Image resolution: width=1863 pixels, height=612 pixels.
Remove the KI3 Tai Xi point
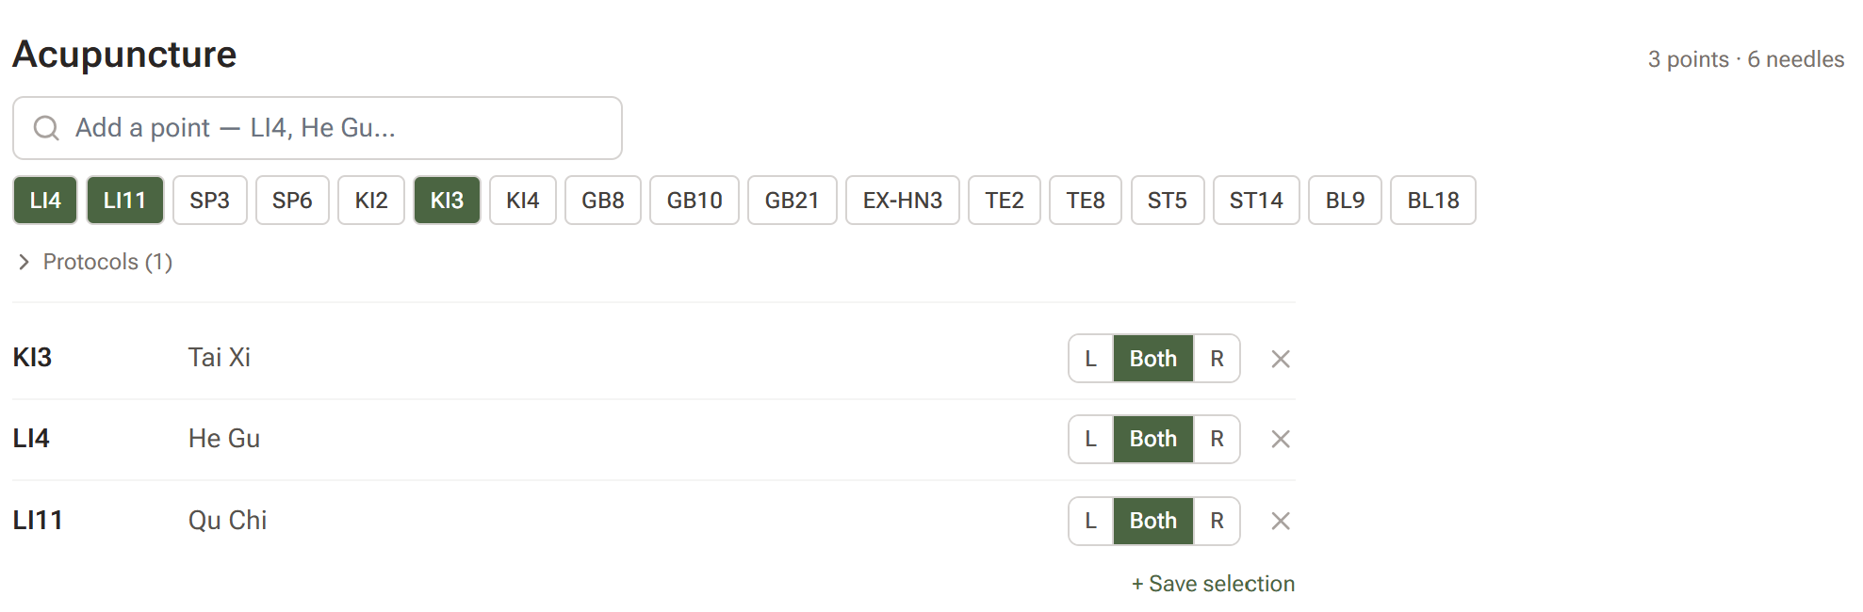click(1280, 359)
